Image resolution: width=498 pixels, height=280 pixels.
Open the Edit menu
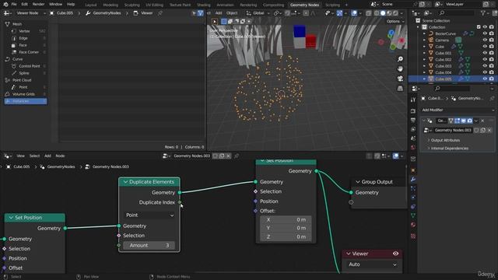tap(24, 4)
